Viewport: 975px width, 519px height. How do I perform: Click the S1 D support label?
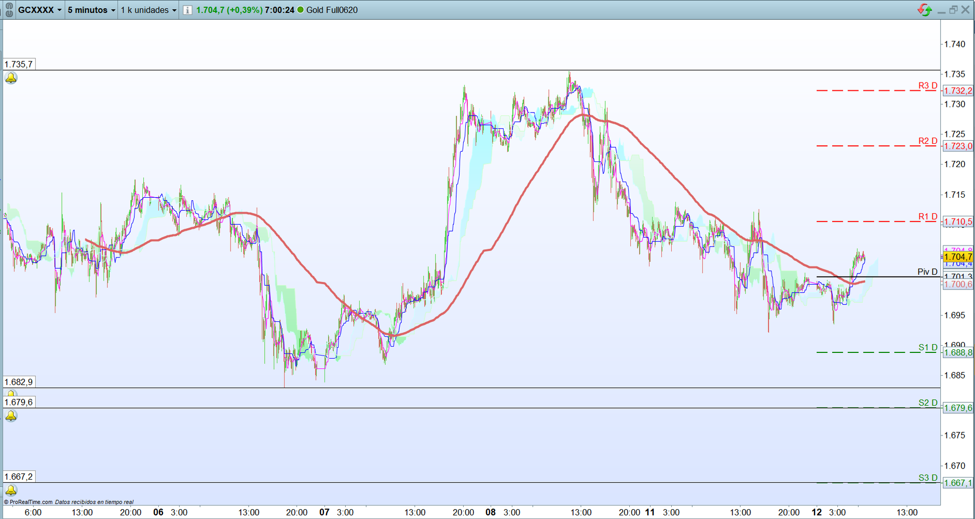(x=928, y=348)
